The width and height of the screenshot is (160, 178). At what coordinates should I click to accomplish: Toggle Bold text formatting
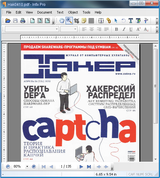coord(116,29)
